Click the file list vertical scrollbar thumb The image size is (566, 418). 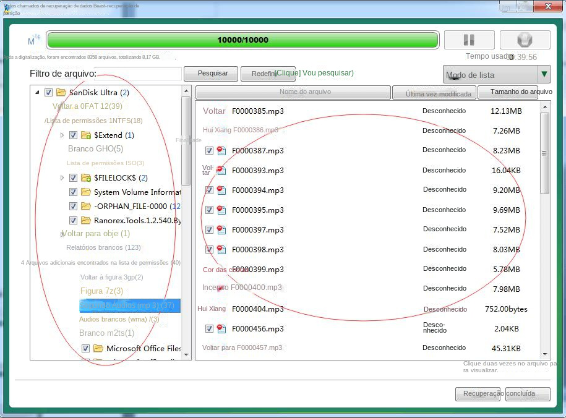coord(545,153)
